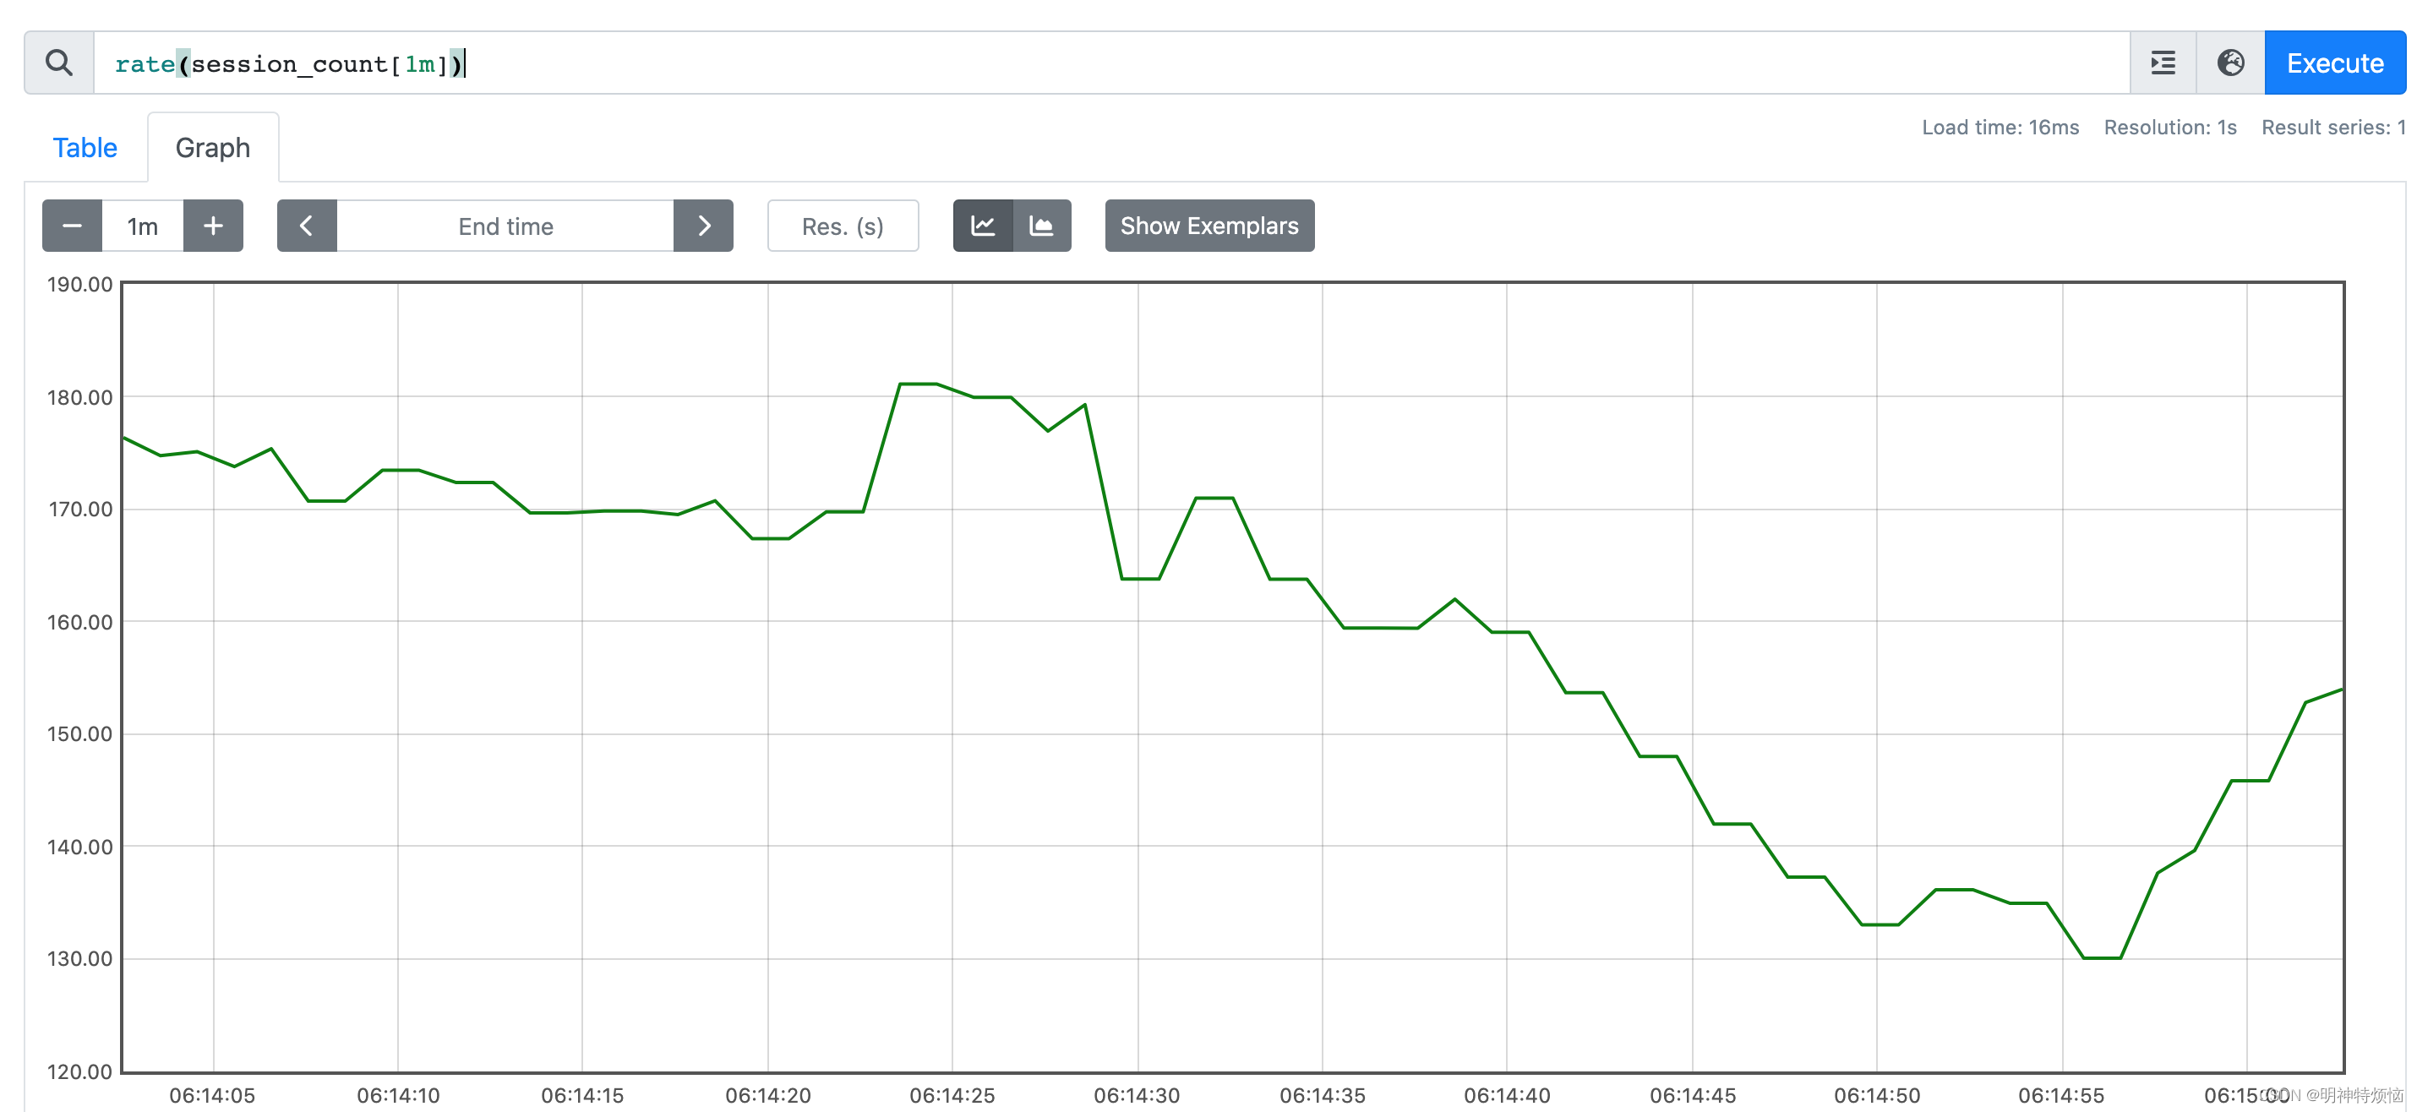Click the 06:14:25 x-axis label
Screen dimensions: 2417x1112
pyautogui.click(x=952, y=1095)
